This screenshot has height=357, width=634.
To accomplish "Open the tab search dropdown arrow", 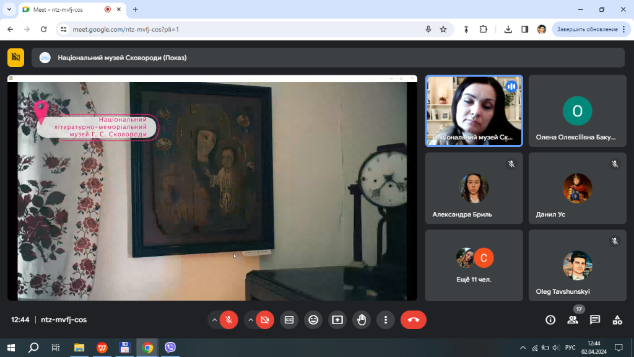I will [9, 9].
